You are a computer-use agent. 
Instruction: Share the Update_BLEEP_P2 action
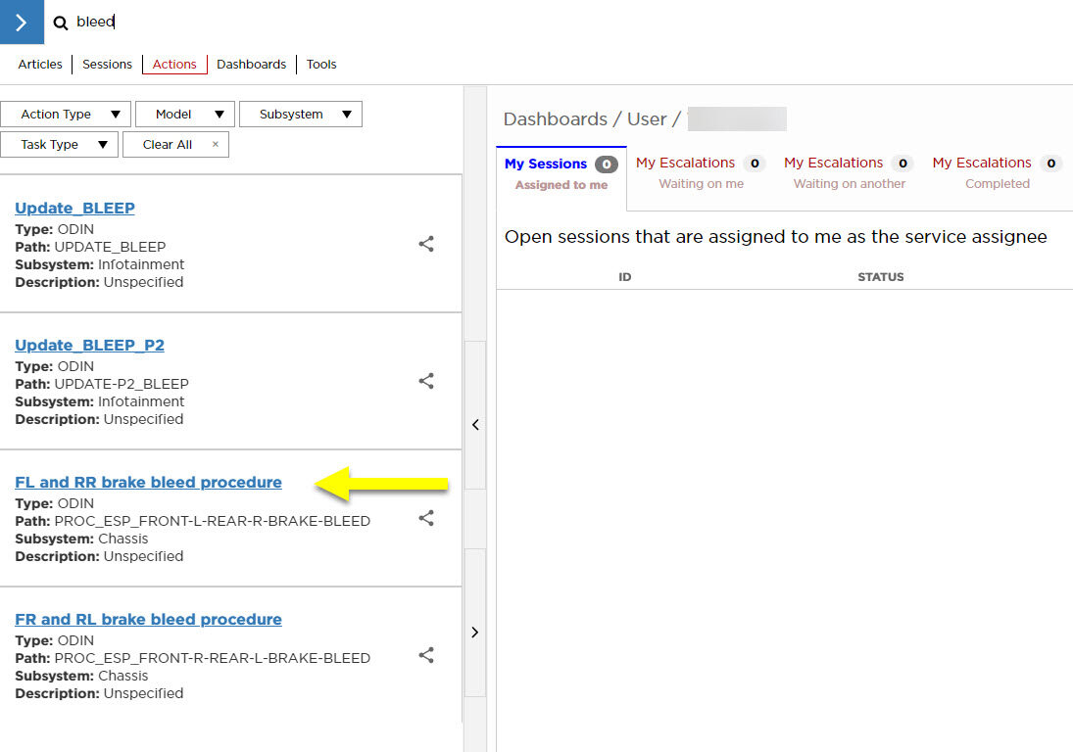coord(426,381)
